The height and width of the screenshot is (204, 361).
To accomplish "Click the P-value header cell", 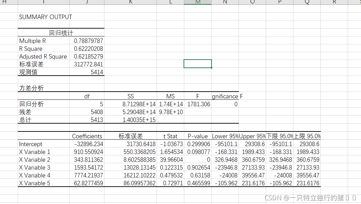I will (x=198, y=136).
